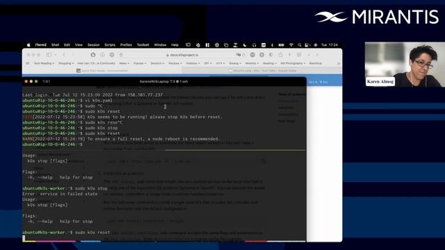The image size is (445, 250).
Task: Click the Safari share icon
Action: click(x=280, y=55)
